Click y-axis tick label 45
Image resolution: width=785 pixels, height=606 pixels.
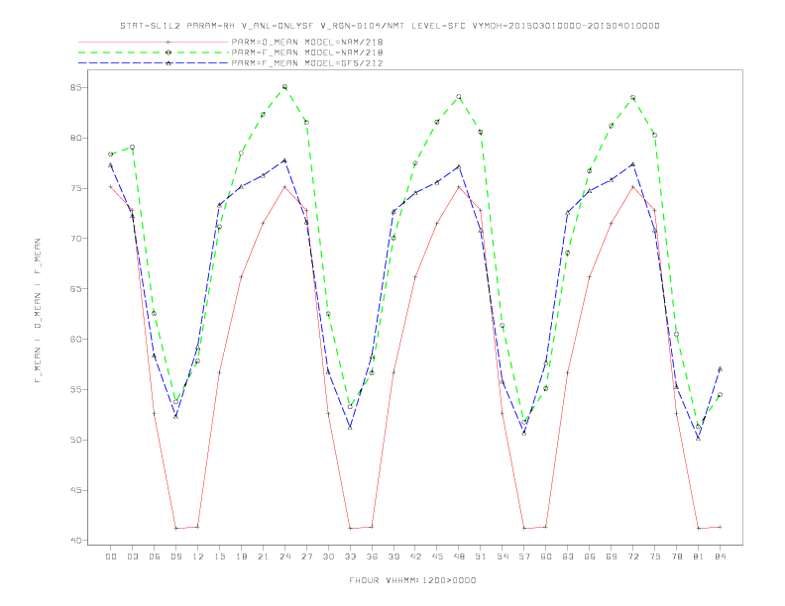pyautogui.click(x=75, y=490)
